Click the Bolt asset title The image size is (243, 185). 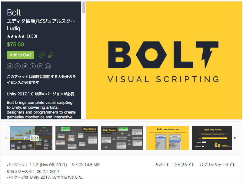click(14, 12)
